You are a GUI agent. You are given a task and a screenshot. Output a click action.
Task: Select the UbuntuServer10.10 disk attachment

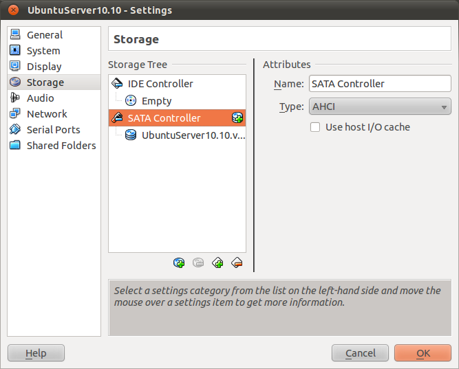click(x=193, y=135)
